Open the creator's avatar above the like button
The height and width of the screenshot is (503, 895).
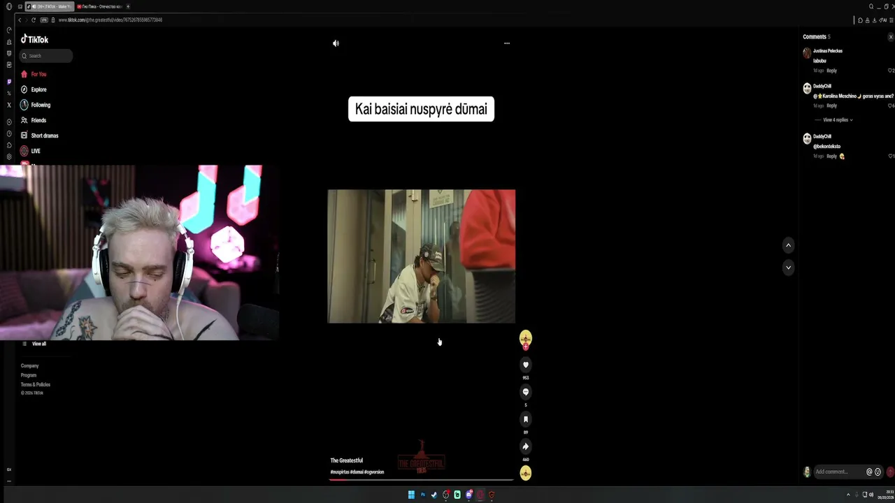click(x=526, y=337)
